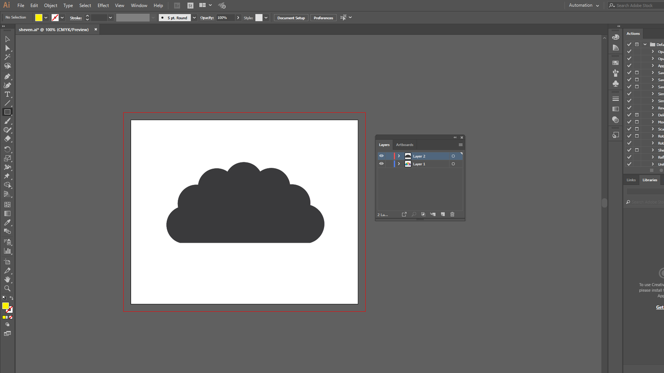Select the Pen tool

click(x=7, y=77)
